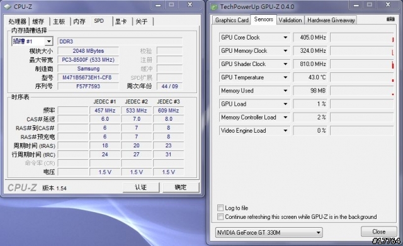
Task: Open the GPU Temperature sensor dropdown
Action: point(285,77)
